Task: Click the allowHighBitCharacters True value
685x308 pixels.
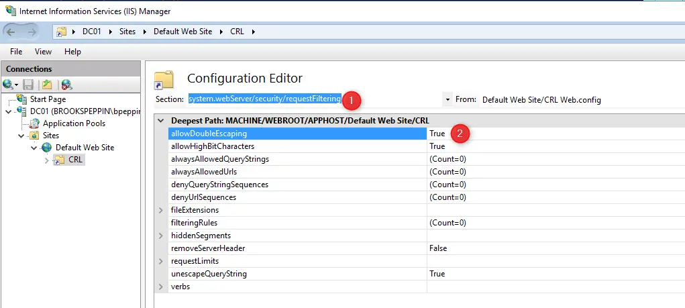Action: [x=437, y=146]
